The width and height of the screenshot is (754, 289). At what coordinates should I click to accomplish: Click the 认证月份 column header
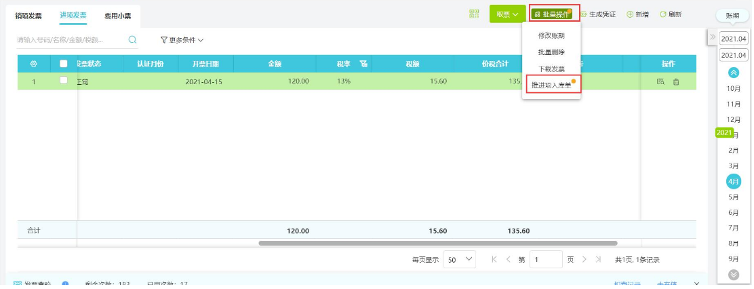(x=151, y=64)
